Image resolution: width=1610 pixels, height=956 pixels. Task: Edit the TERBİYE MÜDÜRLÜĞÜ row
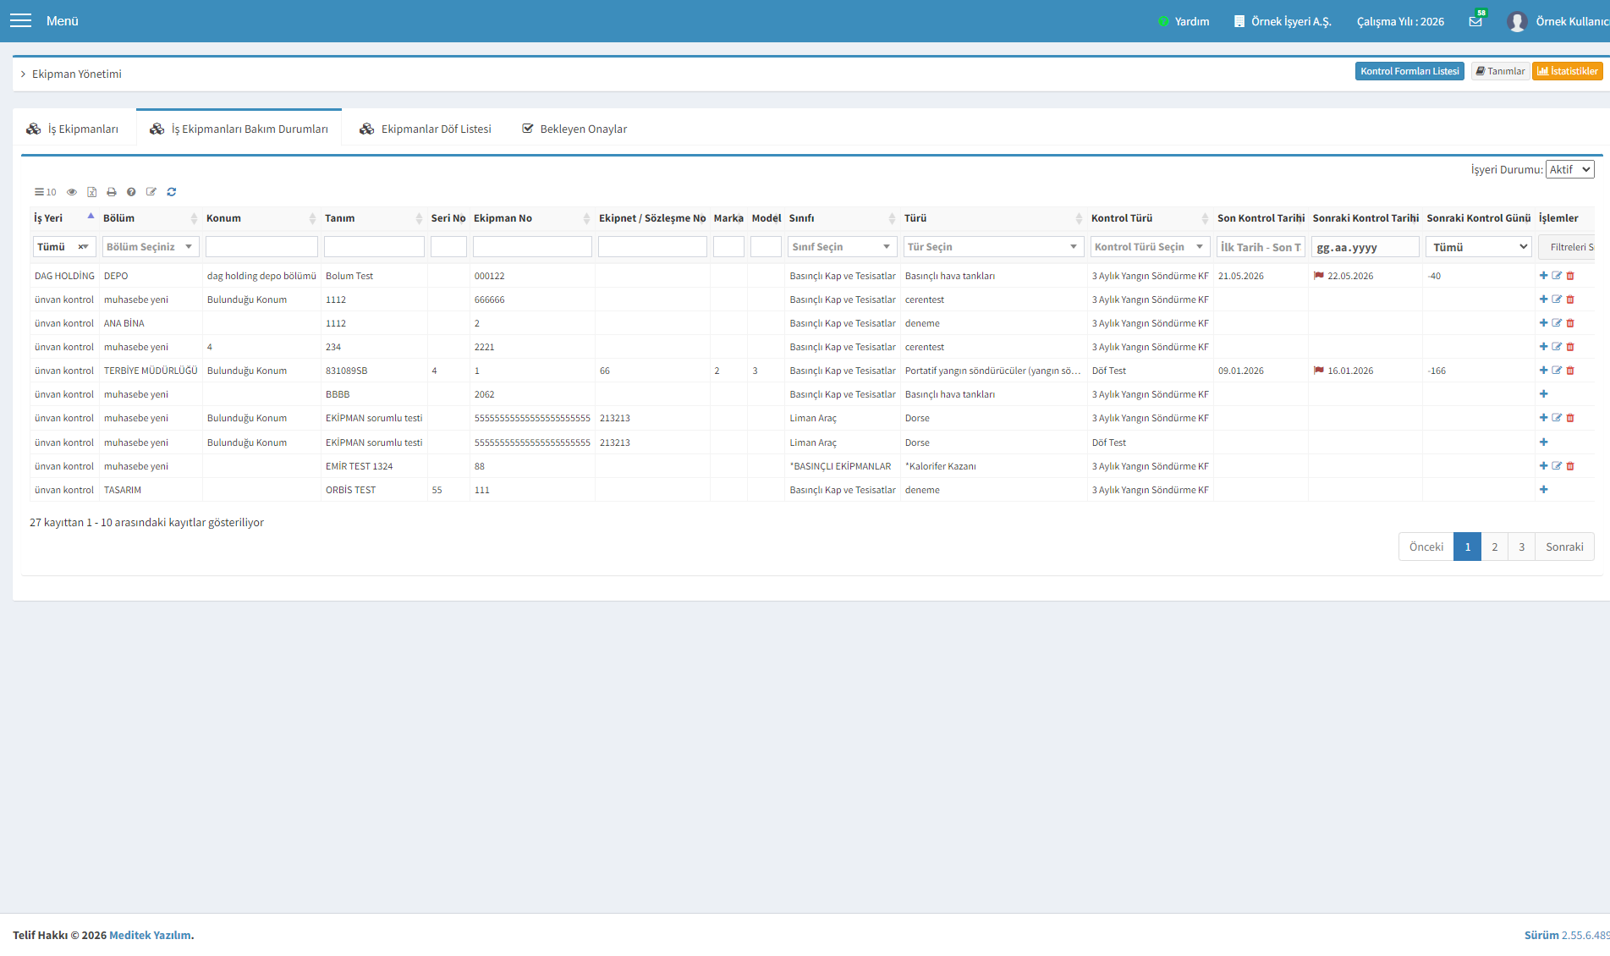coord(1557,371)
